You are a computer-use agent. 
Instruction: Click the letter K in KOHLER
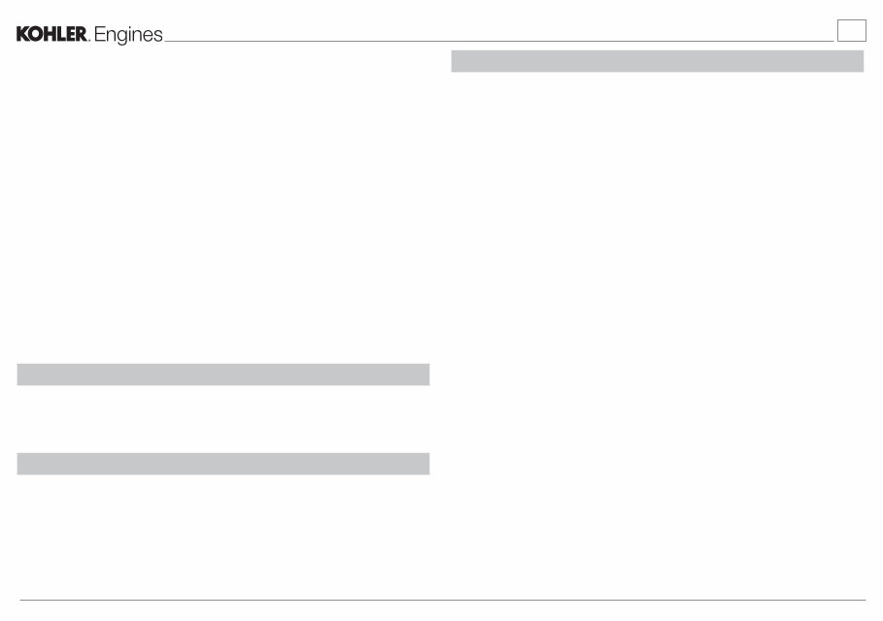pos(22,34)
